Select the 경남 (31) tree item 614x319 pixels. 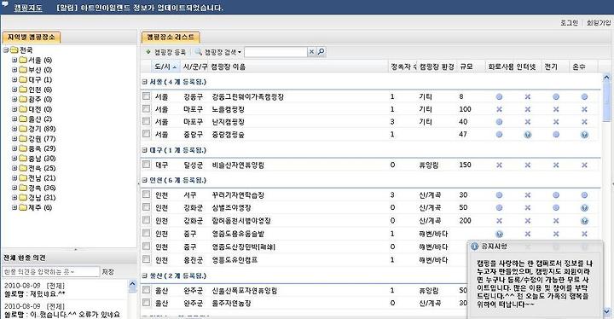(x=42, y=198)
